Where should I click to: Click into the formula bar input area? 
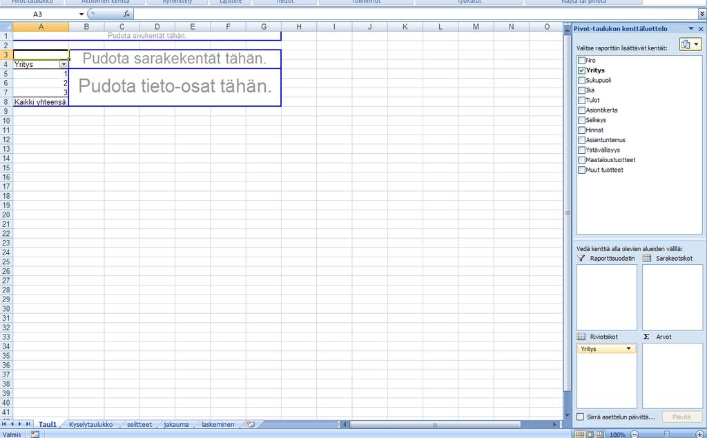[x=415, y=14]
